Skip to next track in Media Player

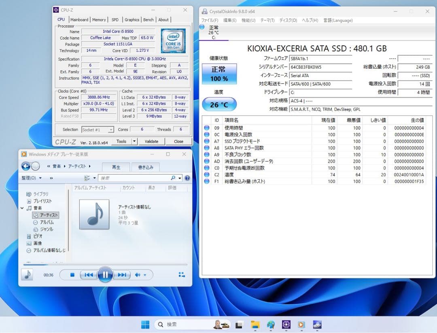click(122, 275)
